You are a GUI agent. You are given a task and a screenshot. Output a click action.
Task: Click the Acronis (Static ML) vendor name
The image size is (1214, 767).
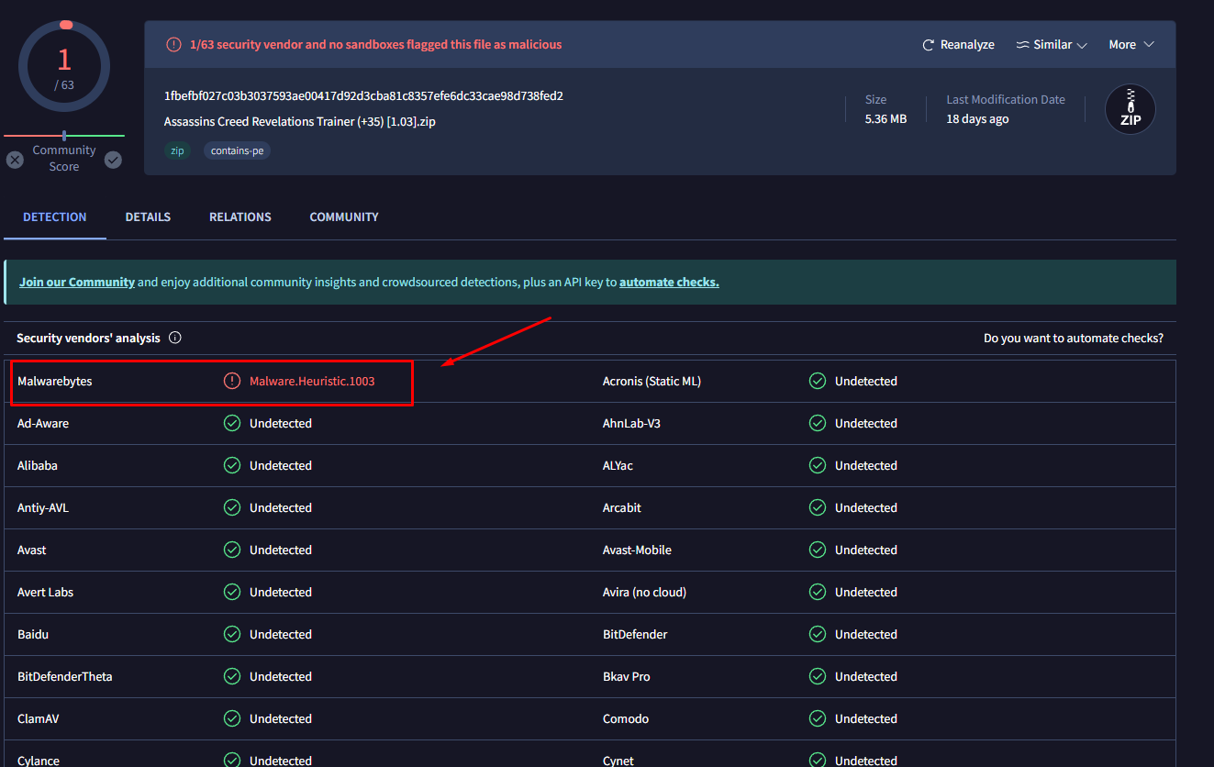click(652, 381)
